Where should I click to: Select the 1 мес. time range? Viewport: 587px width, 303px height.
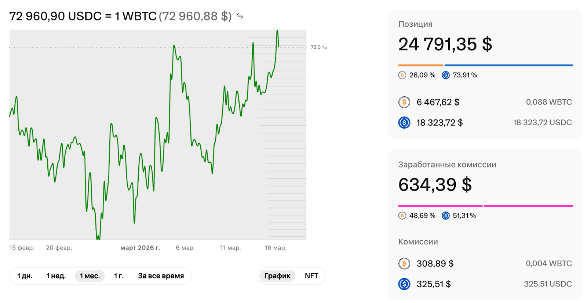coord(90,276)
